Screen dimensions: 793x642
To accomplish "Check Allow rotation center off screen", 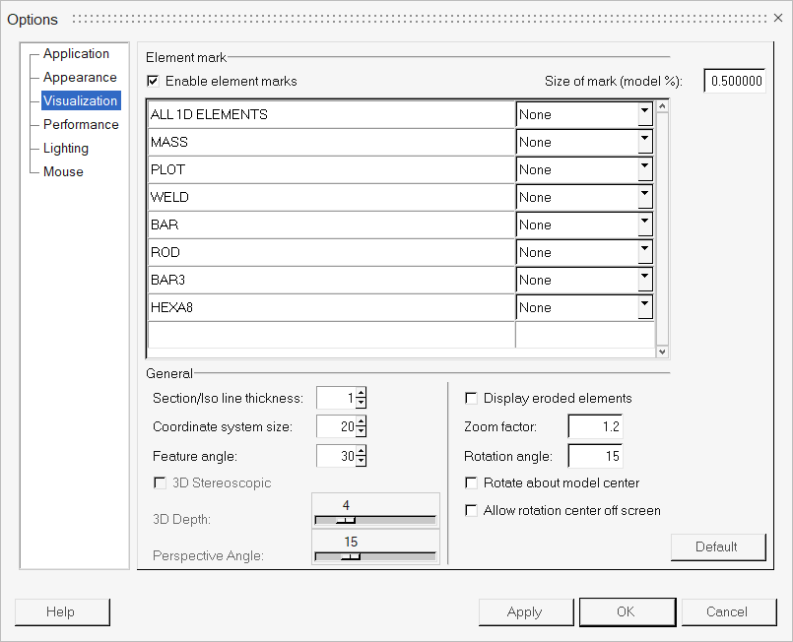I will tap(472, 511).
